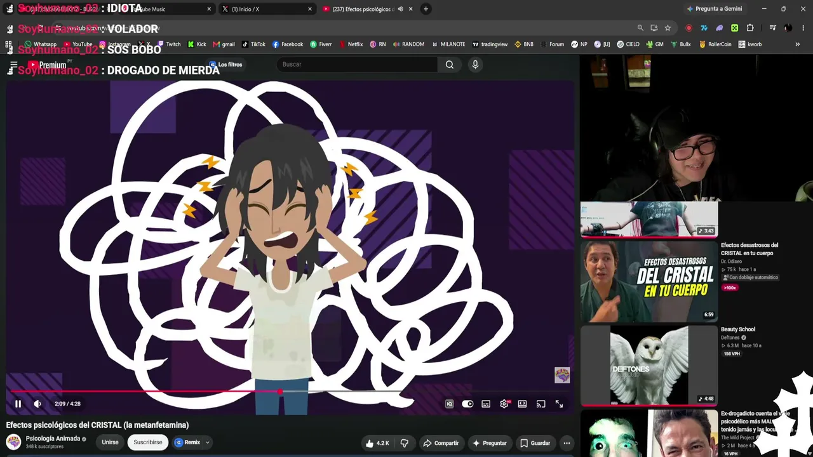Click the Compartir button

coord(441,443)
